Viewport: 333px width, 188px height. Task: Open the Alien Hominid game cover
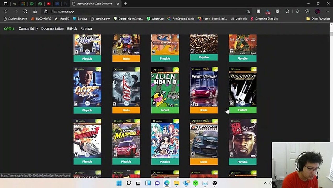point(165,87)
